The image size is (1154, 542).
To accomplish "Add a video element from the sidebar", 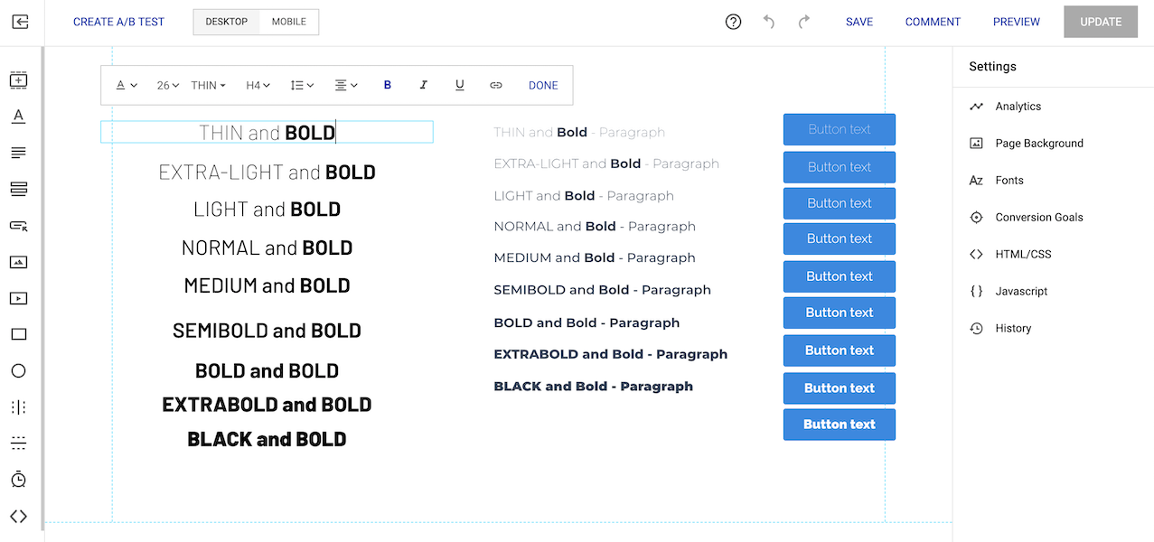I will 19,298.
